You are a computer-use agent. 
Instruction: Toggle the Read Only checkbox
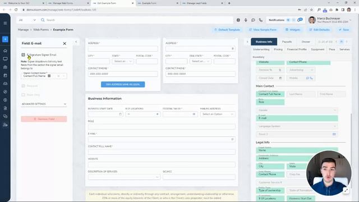pyautogui.click(x=23, y=95)
